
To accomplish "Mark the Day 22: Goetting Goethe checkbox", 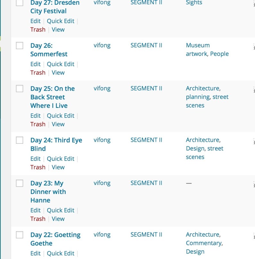I will click(x=20, y=235).
